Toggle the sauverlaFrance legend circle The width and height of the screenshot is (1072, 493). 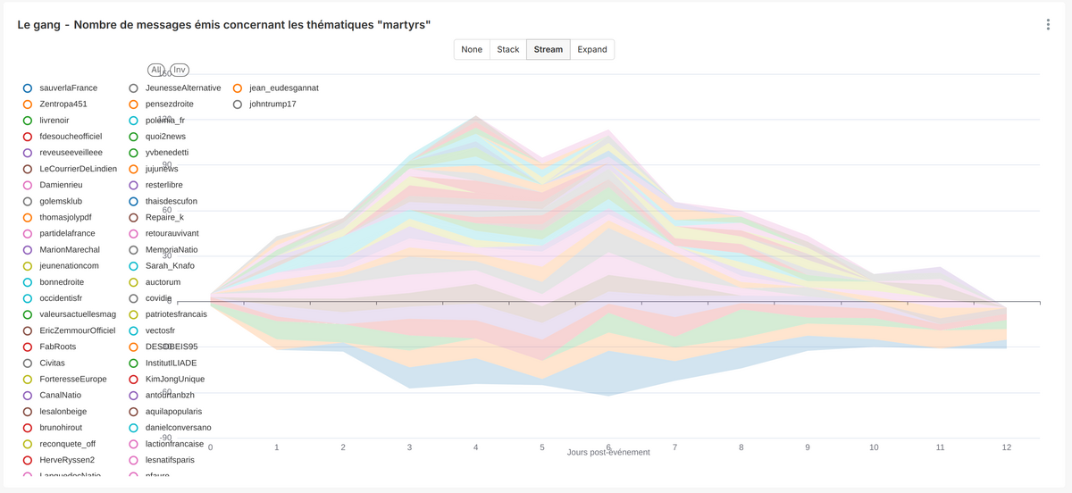(x=28, y=88)
